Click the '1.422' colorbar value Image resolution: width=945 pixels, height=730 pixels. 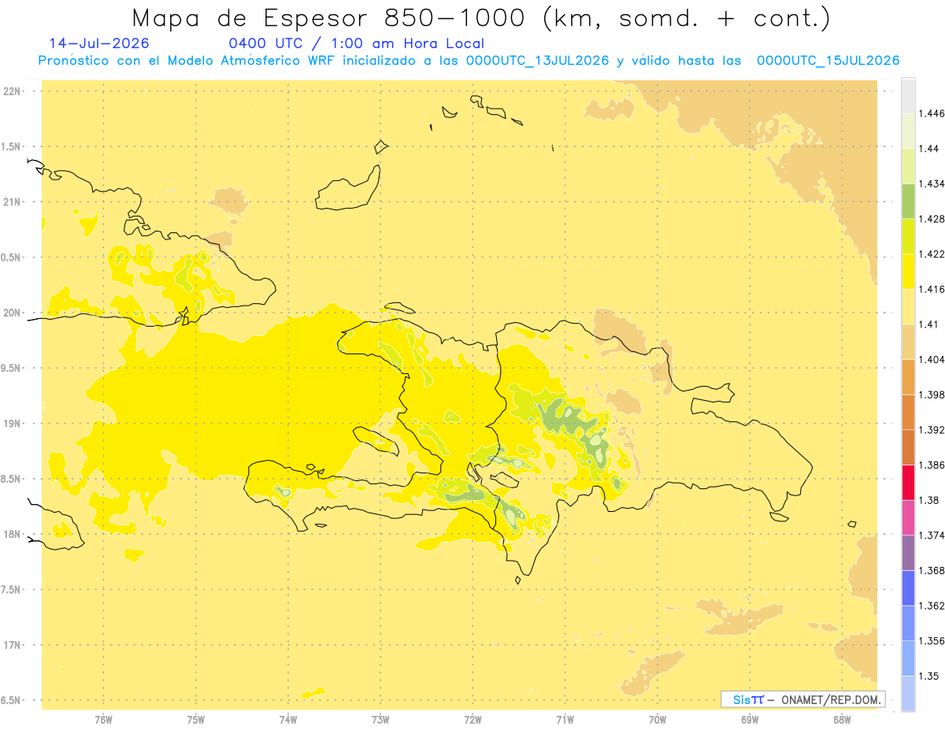coord(931,254)
